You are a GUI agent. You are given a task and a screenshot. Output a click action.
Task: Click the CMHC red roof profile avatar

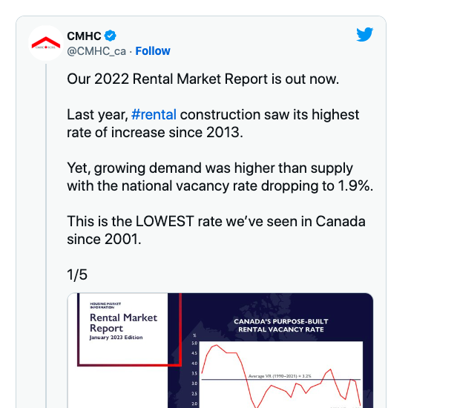tap(46, 43)
